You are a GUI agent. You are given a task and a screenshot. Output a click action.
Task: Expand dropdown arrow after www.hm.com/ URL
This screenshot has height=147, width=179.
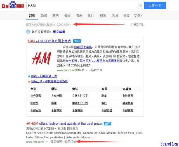coord(46,142)
